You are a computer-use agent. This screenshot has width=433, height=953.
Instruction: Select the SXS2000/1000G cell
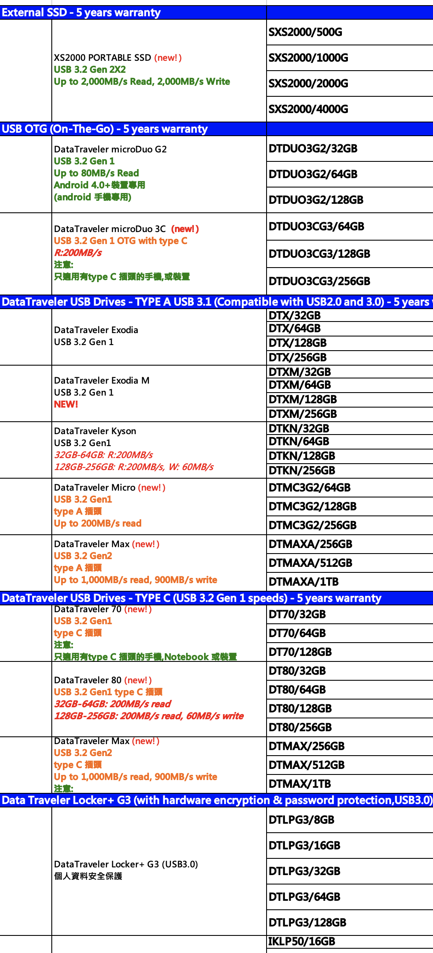point(350,58)
